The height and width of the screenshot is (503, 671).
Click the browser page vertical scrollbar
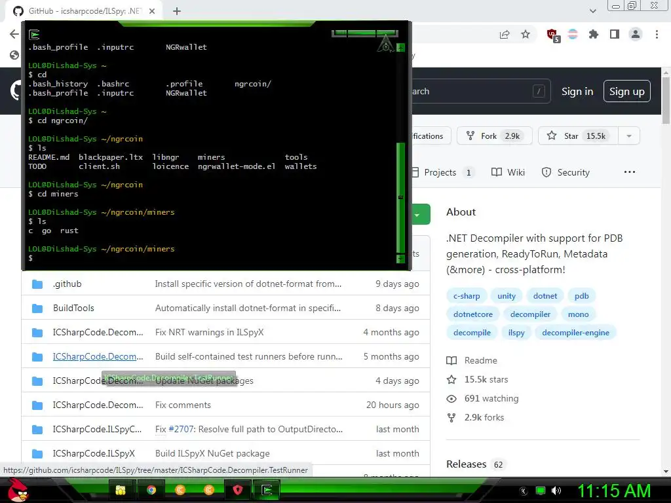pos(666,100)
